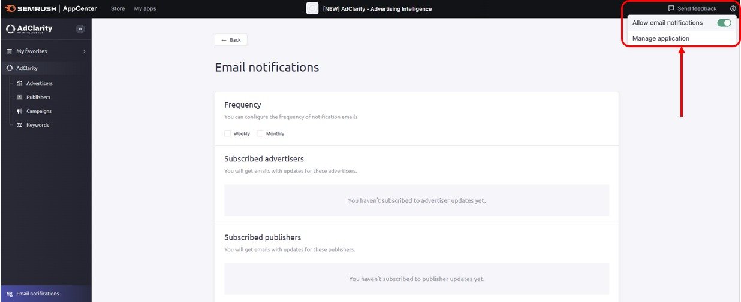741x302 pixels.
Task: Check the Monthly frequency checkbox
Action: [260, 133]
